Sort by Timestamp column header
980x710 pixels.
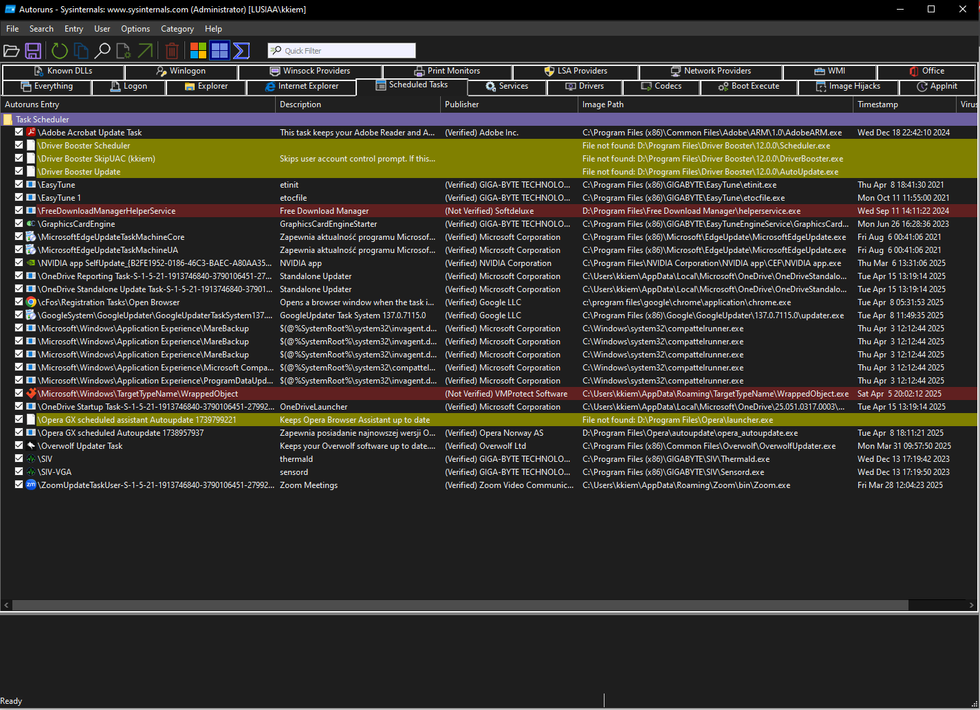(904, 104)
